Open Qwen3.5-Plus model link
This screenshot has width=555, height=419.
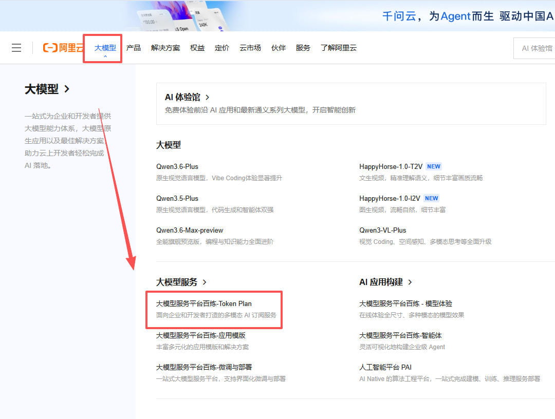coord(177,198)
